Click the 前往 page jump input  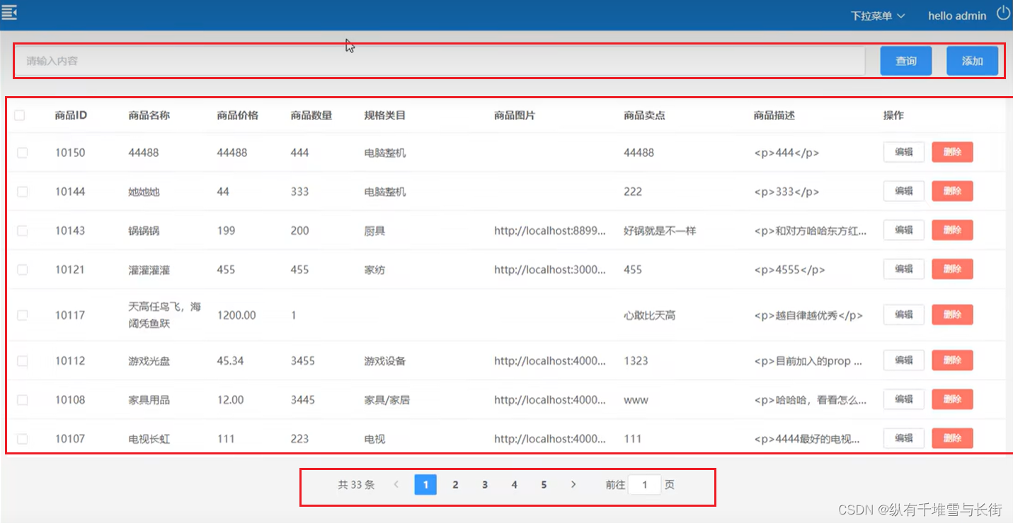click(x=645, y=485)
